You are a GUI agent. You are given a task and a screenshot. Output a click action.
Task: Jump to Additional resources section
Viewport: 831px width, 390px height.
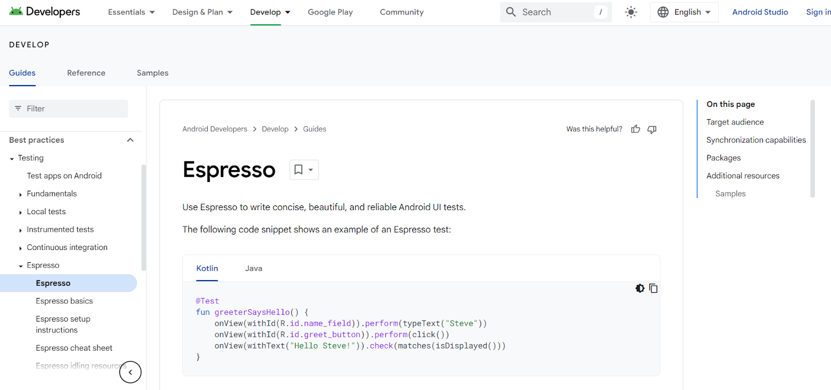[743, 176]
